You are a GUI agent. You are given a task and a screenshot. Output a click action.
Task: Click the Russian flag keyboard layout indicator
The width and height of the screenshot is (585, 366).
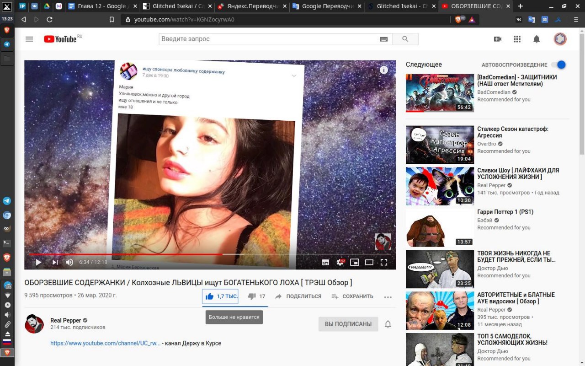(7, 342)
